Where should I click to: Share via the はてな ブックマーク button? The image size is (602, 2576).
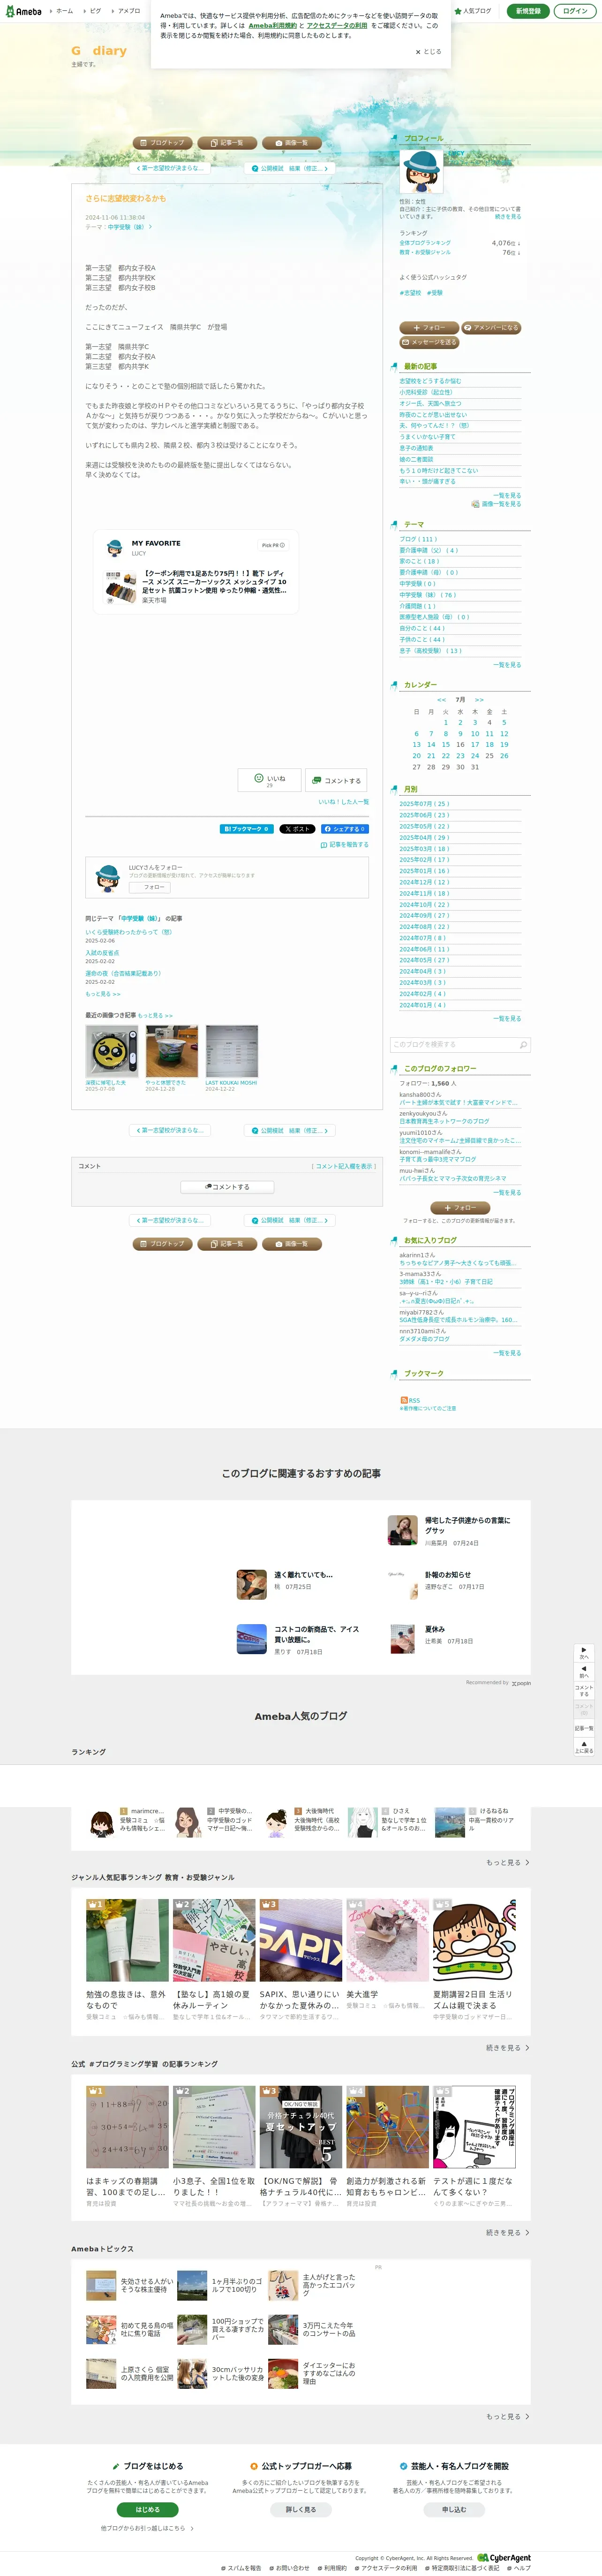tap(246, 828)
